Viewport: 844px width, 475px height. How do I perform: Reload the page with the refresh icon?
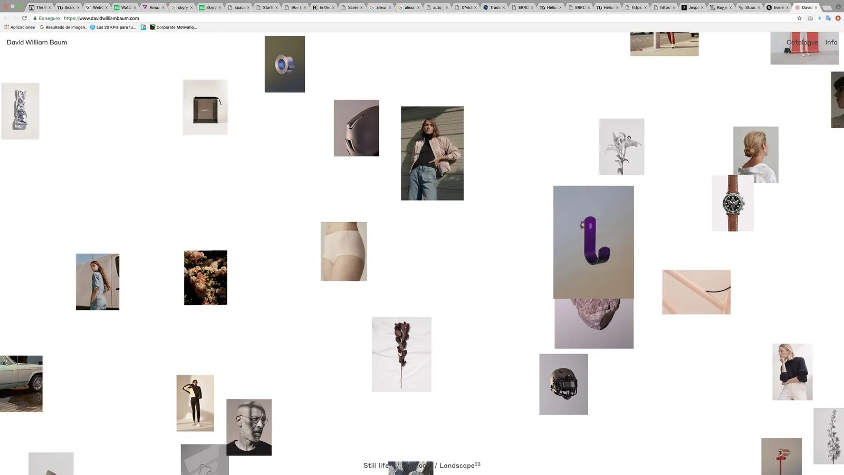tap(24, 18)
